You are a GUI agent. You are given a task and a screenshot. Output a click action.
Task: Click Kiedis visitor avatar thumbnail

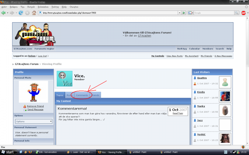coord(225,96)
